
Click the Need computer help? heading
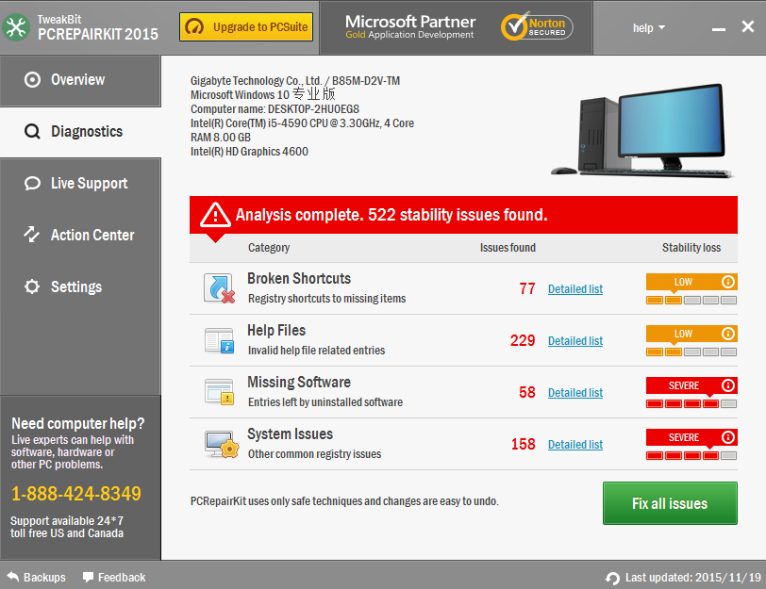78,423
